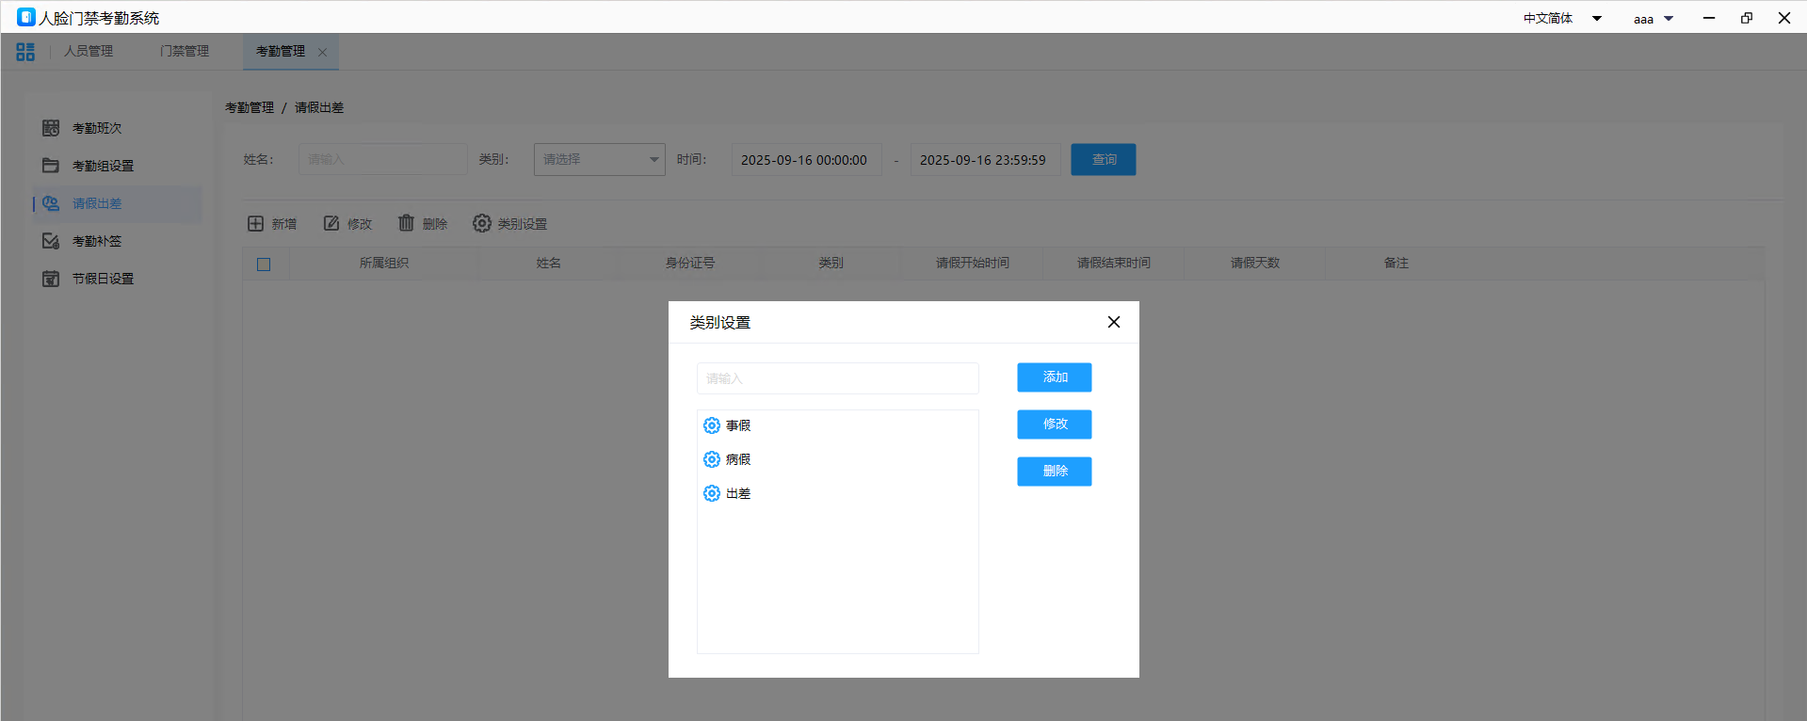Switch to the 人员管理 tab

(x=89, y=52)
